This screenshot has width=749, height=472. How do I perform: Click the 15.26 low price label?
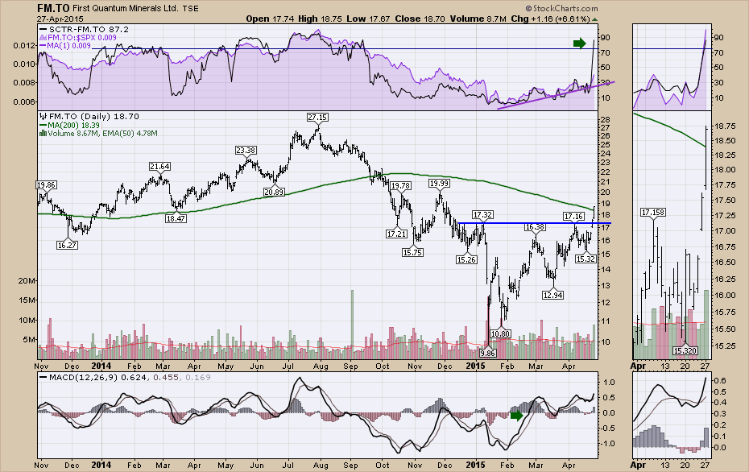click(466, 259)
